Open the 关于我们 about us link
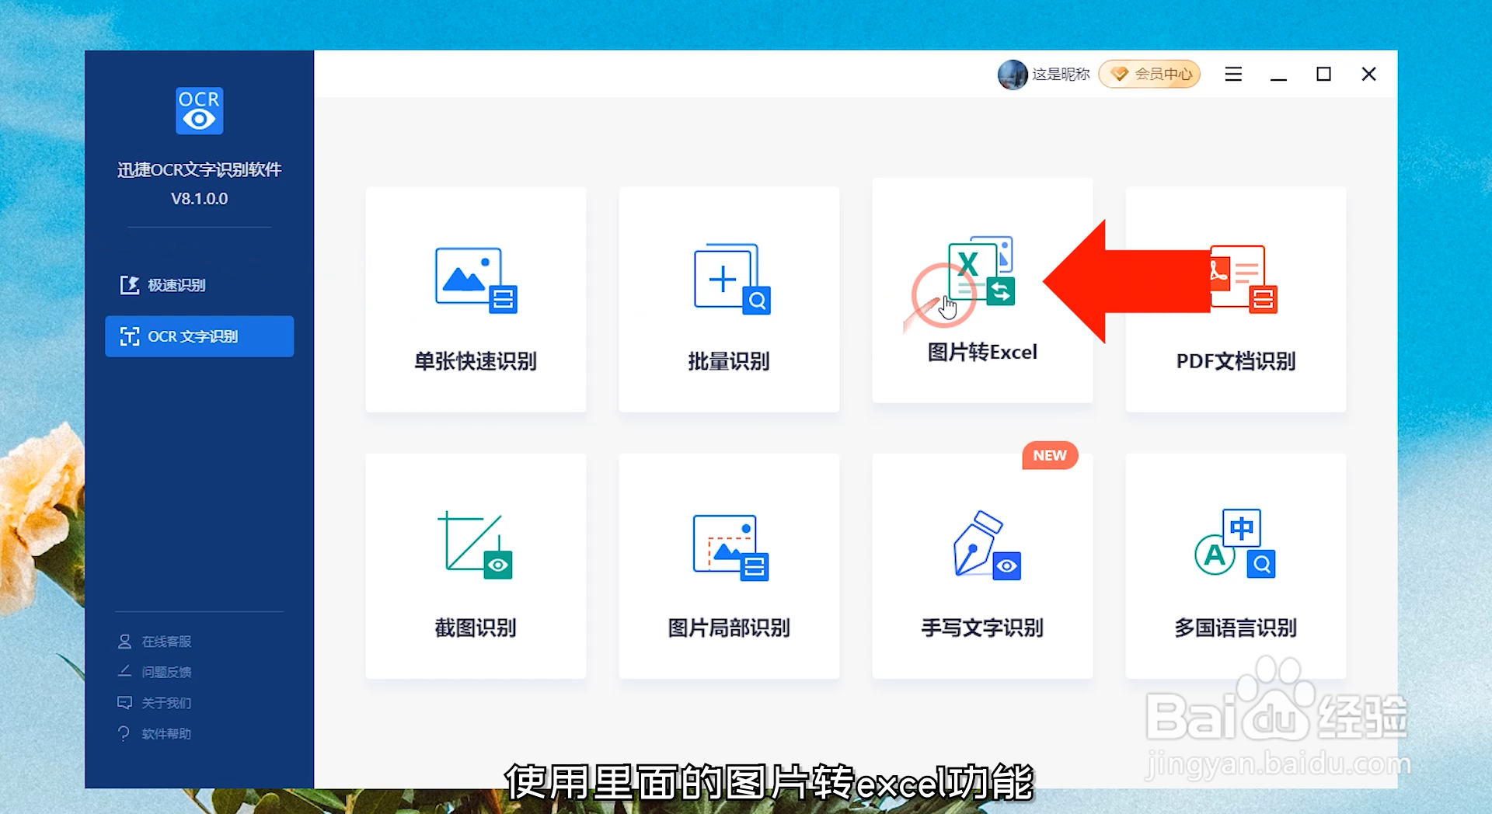This screenshot has width=1492, height=814. pos(166,703)
